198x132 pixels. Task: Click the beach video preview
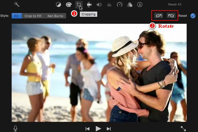(x=99, y=73)
